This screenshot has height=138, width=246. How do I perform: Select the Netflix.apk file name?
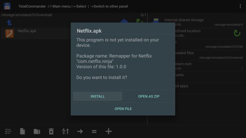(27, 31)
